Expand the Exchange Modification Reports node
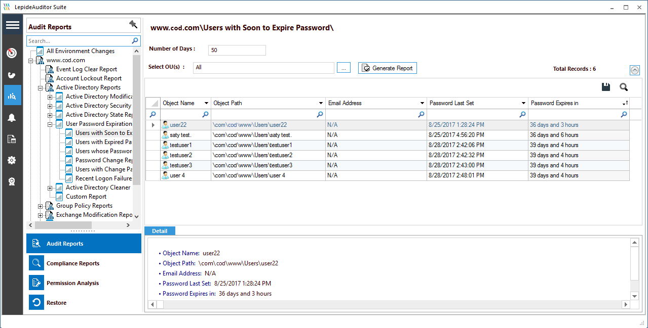 [40, 215]
